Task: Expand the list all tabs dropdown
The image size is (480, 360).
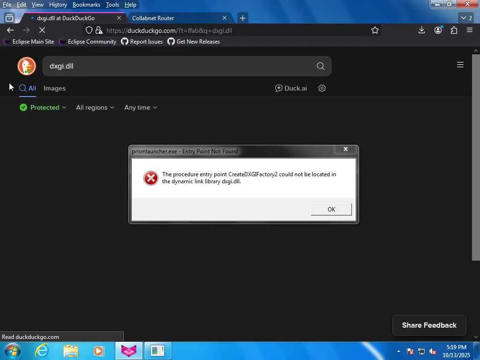Action: click(466, 18)
